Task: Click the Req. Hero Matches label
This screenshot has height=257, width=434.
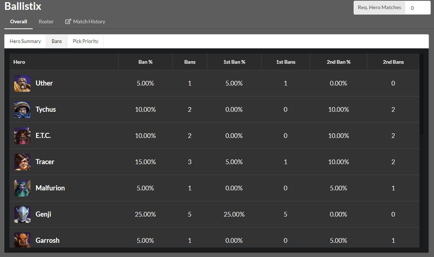Action: pyautogui.click(x=379, y=8)
